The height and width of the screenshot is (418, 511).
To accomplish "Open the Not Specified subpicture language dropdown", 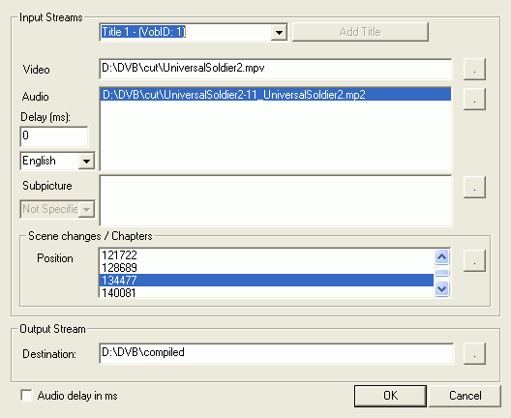I will click(x=86, y=209).
